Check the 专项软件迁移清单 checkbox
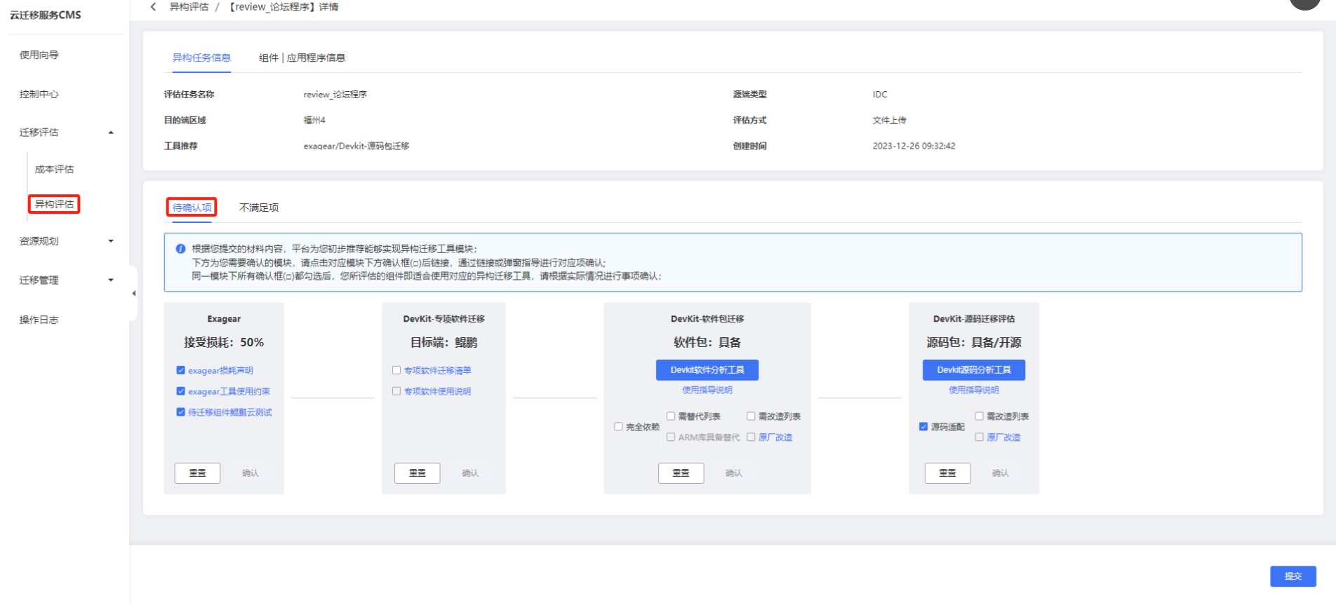Screen dimensions: 1336x605 (396, 370)
